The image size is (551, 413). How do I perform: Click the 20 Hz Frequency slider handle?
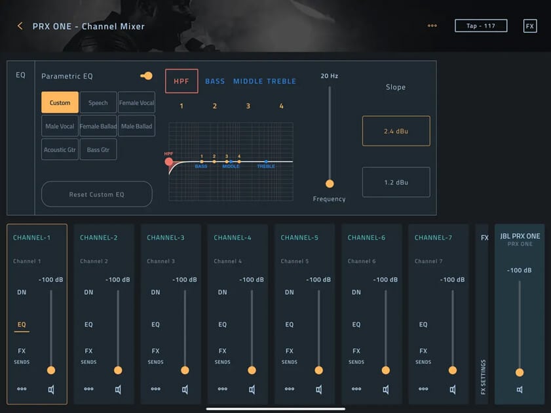[330, 184]
